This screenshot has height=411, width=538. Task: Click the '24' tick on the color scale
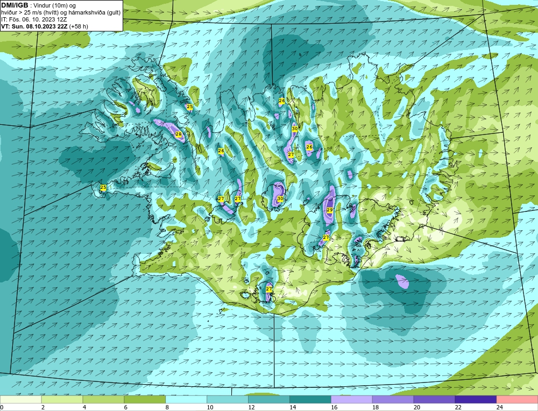[500, 407]
